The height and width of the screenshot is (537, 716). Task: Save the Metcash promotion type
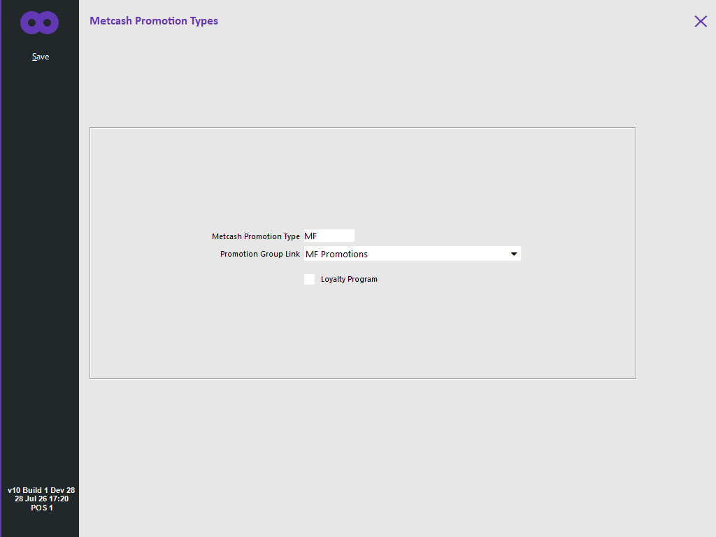tap(41, 57)
